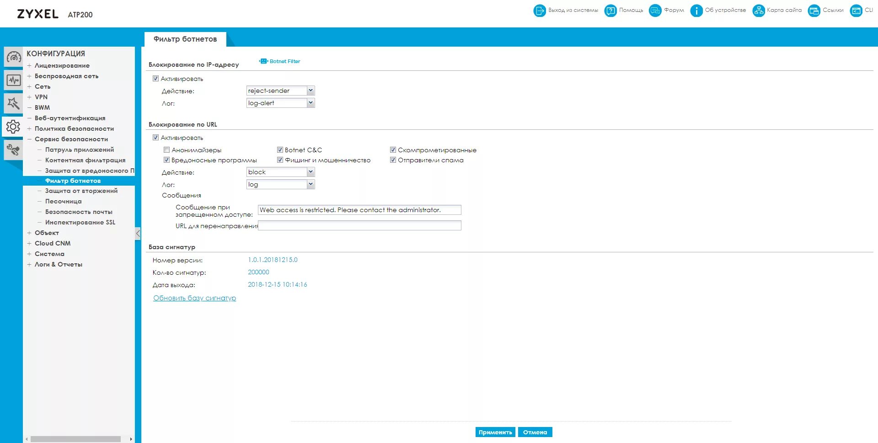Click the Botnet Filter help icon
This screenshot has height=443, width=878.
pyautogui.click(x=263, y=61)
